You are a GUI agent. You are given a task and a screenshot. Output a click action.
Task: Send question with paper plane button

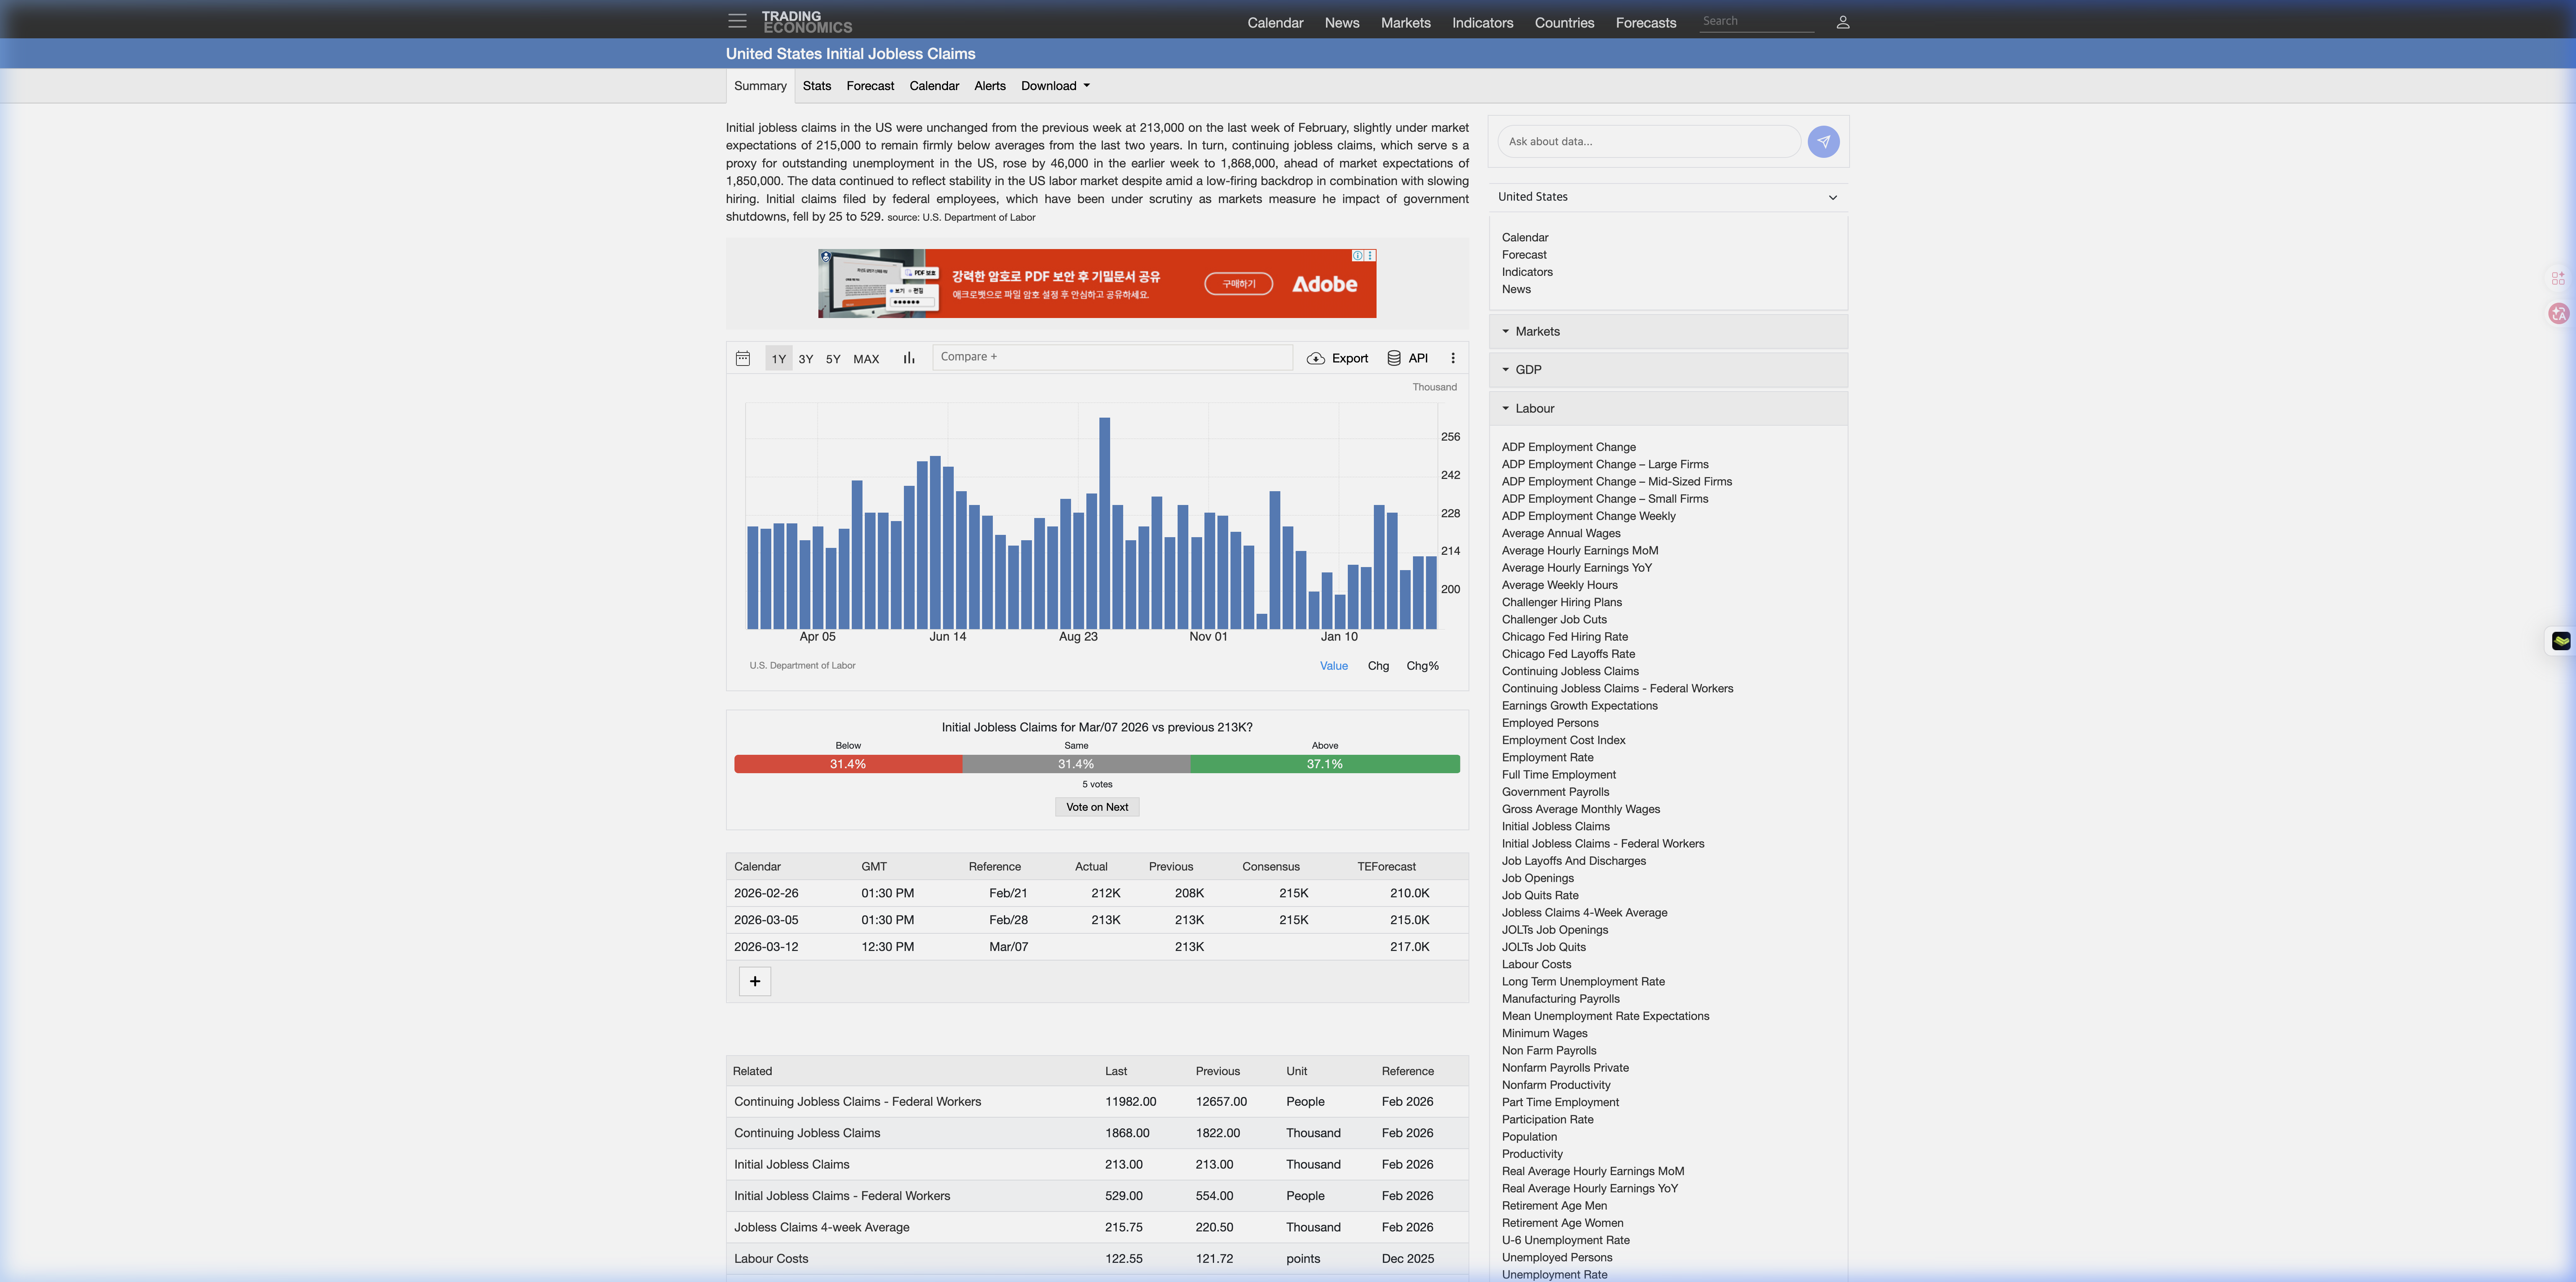pos(1823,142)
